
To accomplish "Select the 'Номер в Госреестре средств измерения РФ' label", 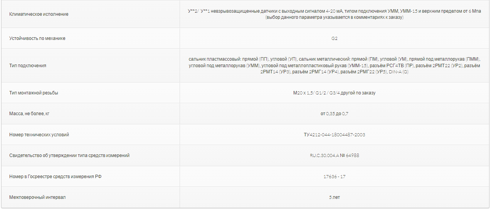I will [55, 177].
